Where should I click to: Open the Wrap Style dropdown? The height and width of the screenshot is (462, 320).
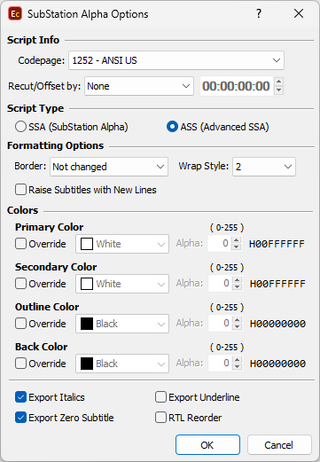coord(264,167)
